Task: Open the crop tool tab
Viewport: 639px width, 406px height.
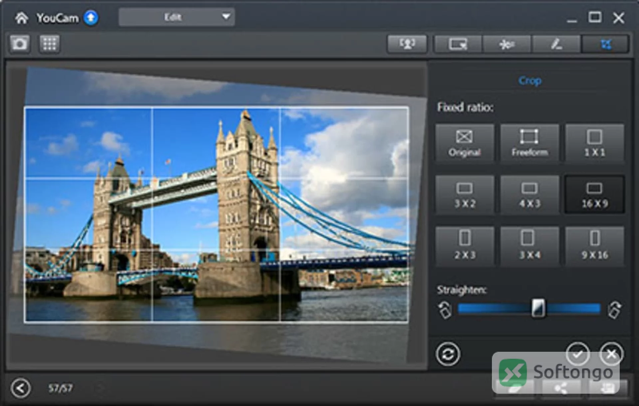Action: (x=605, y=44)
